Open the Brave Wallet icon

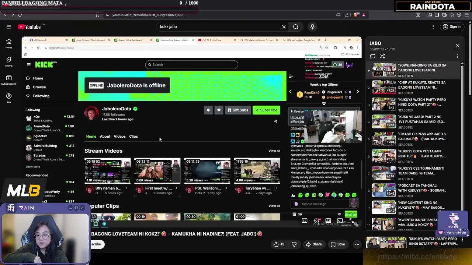point(444,15)
